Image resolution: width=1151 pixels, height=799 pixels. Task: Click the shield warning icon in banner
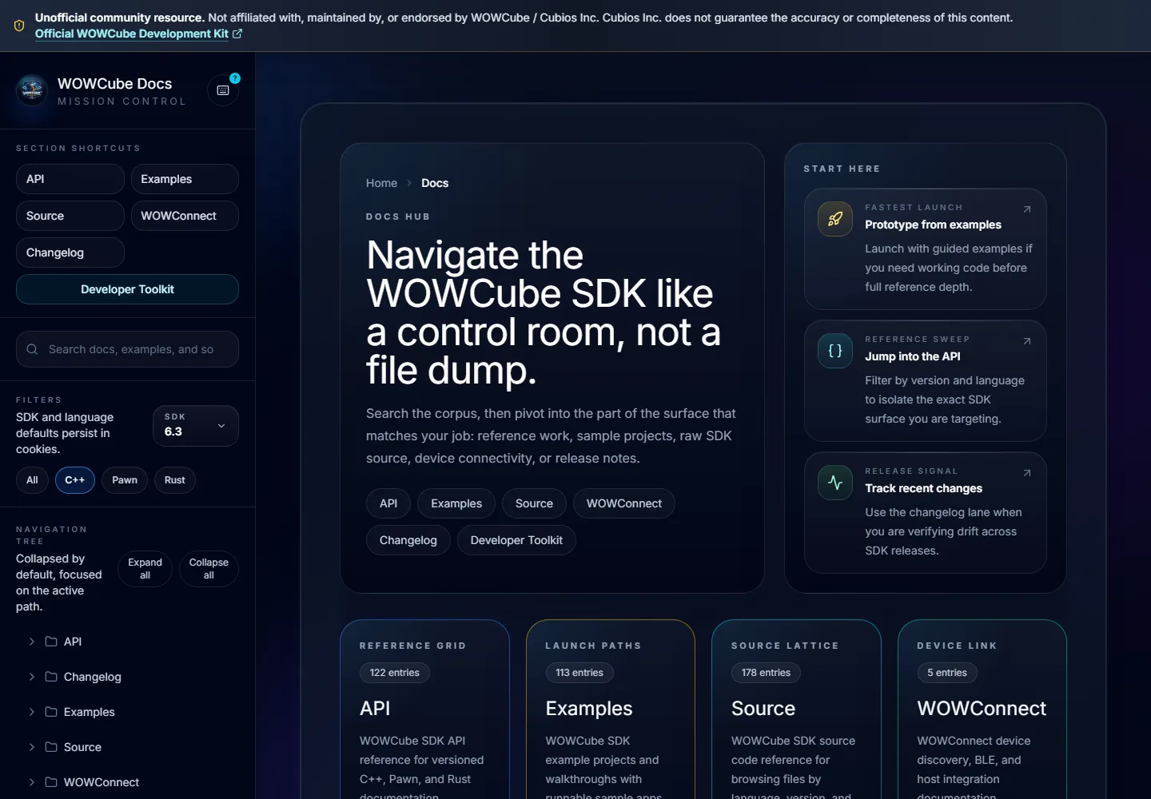coord(19,26)
